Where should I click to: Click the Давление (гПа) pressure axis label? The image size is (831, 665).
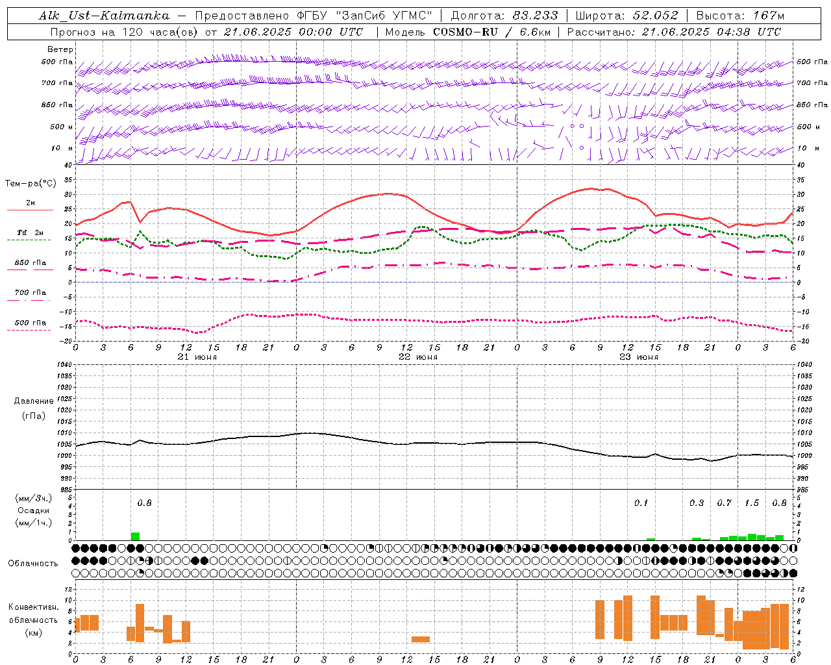tap(33, 408)
